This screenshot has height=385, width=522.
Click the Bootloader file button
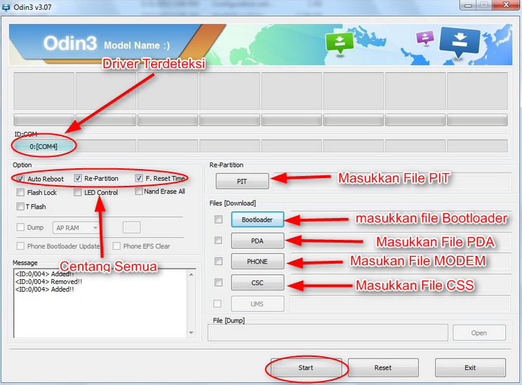(x=257, y=219)
